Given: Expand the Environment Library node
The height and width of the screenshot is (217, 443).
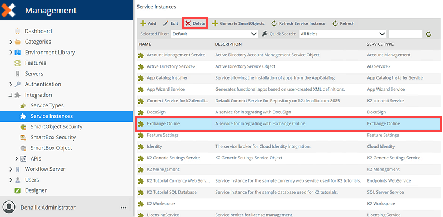Looking at the screenshot, I should pos(11,53).
